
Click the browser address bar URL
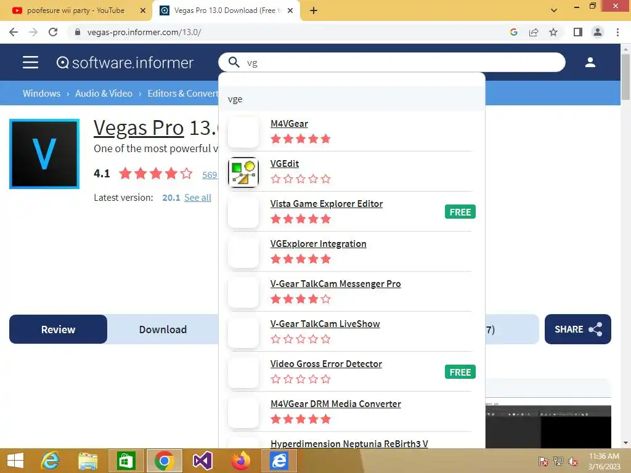coord(144,32)
